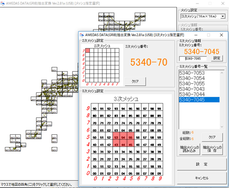229x188 pixels.
Task: Select 5340-7044 in the mesh number list
Action: point(199,94)
